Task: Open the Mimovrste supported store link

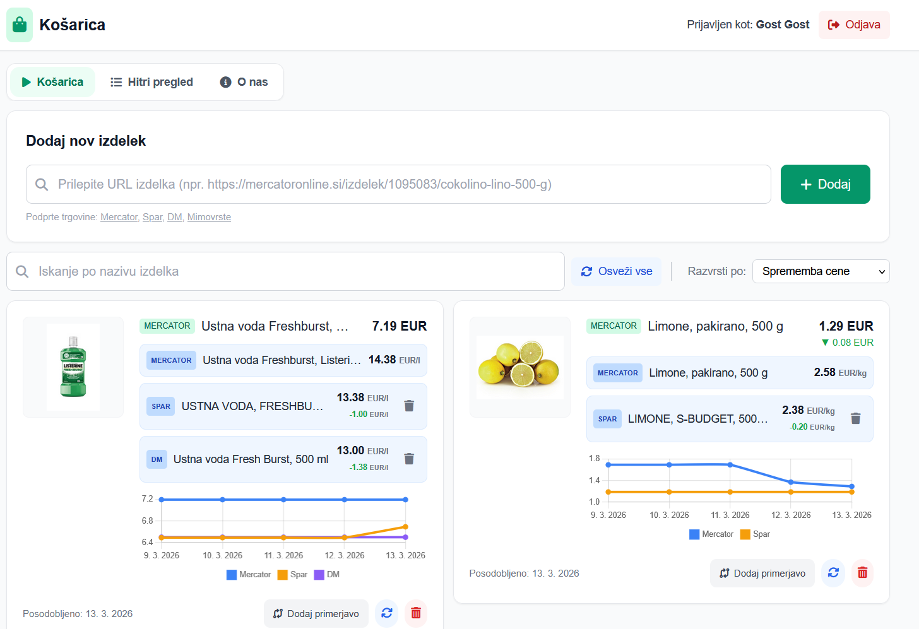Action: [x=209, y=217]
